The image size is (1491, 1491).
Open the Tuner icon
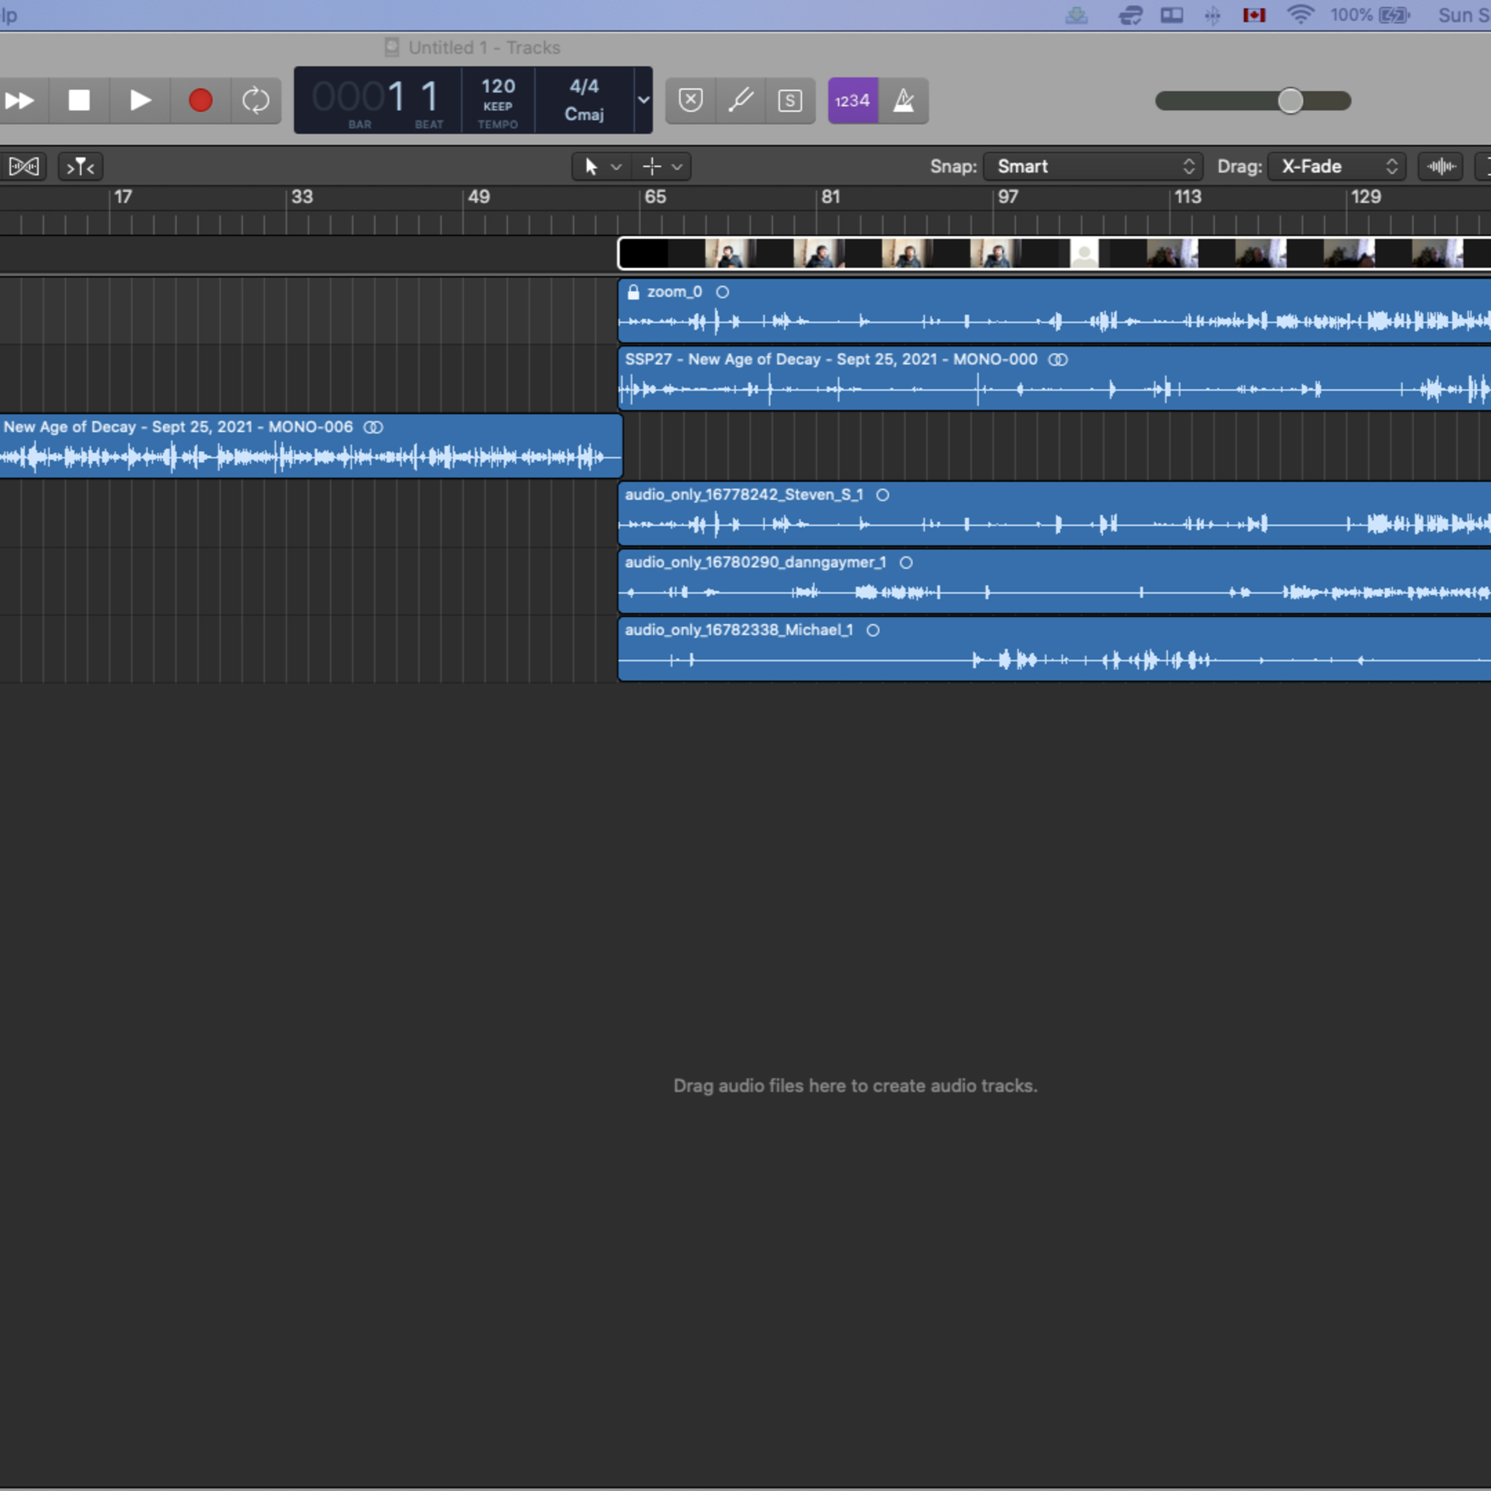(740, 100)
